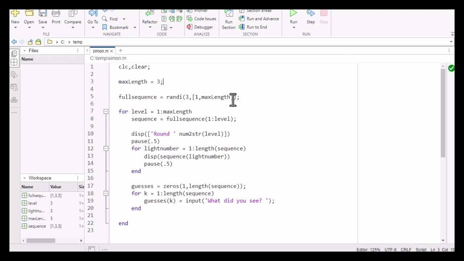Screen dimensions: 464x261
Task: Run the script with green Run arrow
Action: click(294, 13)
